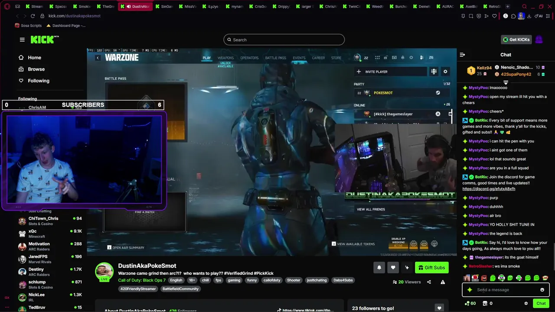Open Call of Duty: Black Ops 7 category
The image size is (555, 312).
point(142,280)
